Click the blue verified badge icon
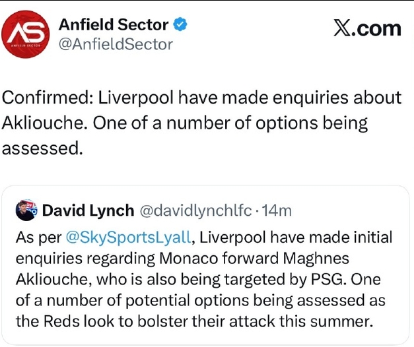414x347 pixels. click(180, 24)
